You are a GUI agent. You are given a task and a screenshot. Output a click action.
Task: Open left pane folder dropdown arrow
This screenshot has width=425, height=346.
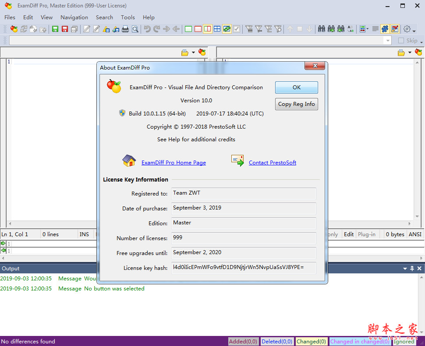193,52
